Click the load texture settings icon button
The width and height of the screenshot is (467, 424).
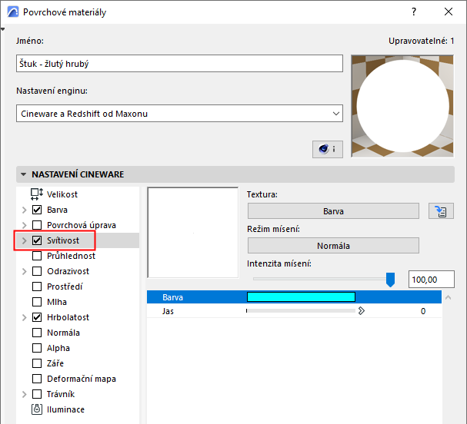pos(441,211)
